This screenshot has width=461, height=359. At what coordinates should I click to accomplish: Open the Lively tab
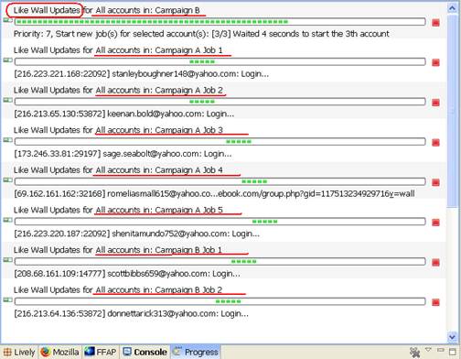coord(19,352)
